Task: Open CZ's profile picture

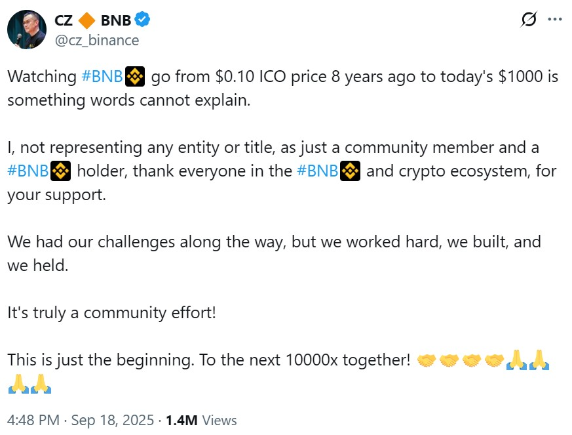Action: [x=26, y=30]
